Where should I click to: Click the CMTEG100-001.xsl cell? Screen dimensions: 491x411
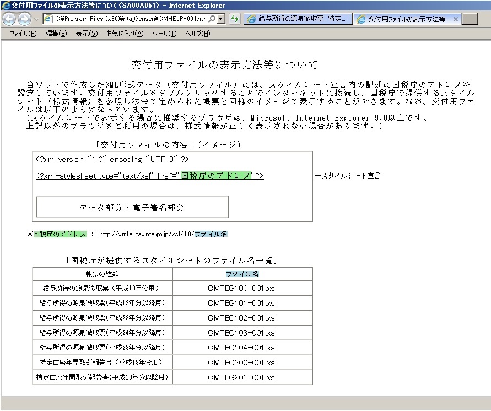click(242, 288)
